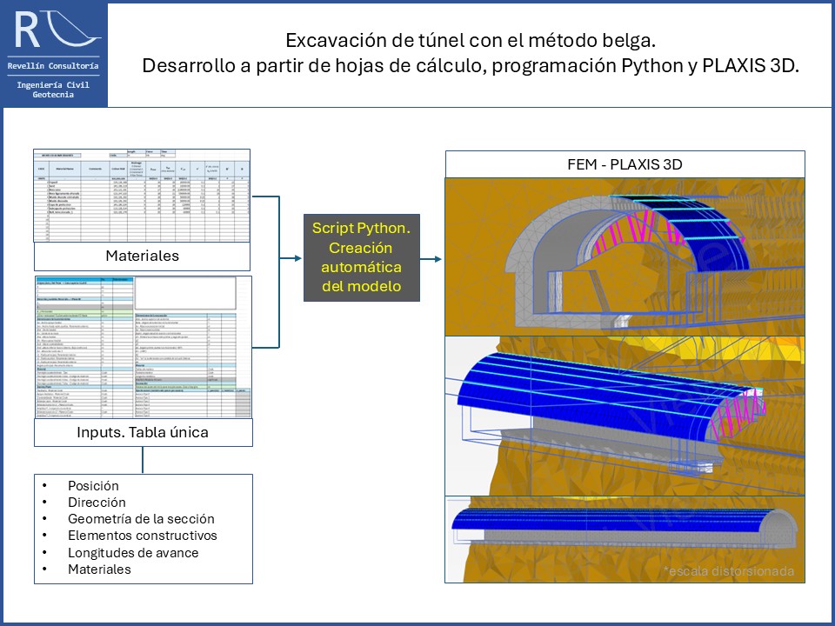Select the Posición bullet item
835x626 pixels.
[x=93, y=486]
